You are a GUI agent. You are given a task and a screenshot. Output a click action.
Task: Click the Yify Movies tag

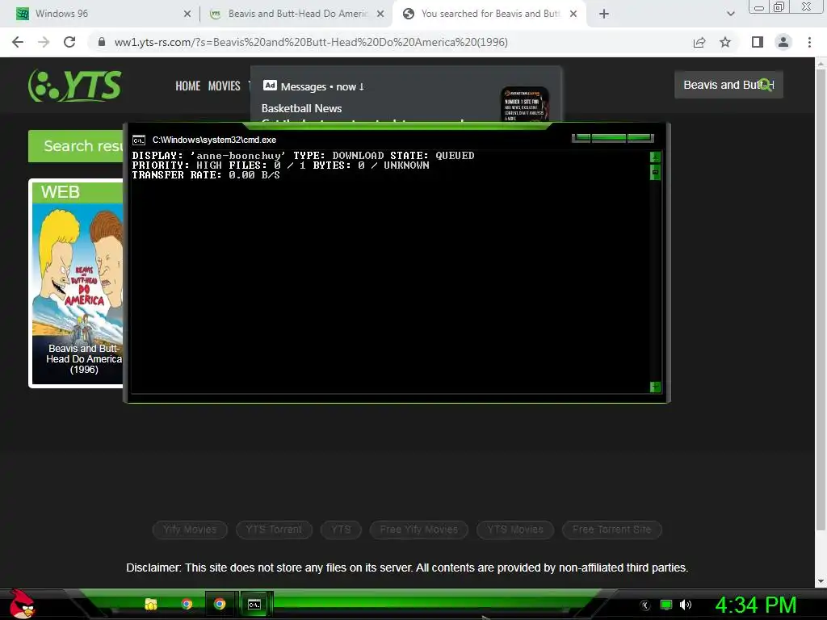[190, 530]
